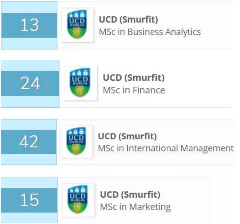240x224 pixels.
Task: Click empty area right of MSc in Marketing
Action: point(191,207)
